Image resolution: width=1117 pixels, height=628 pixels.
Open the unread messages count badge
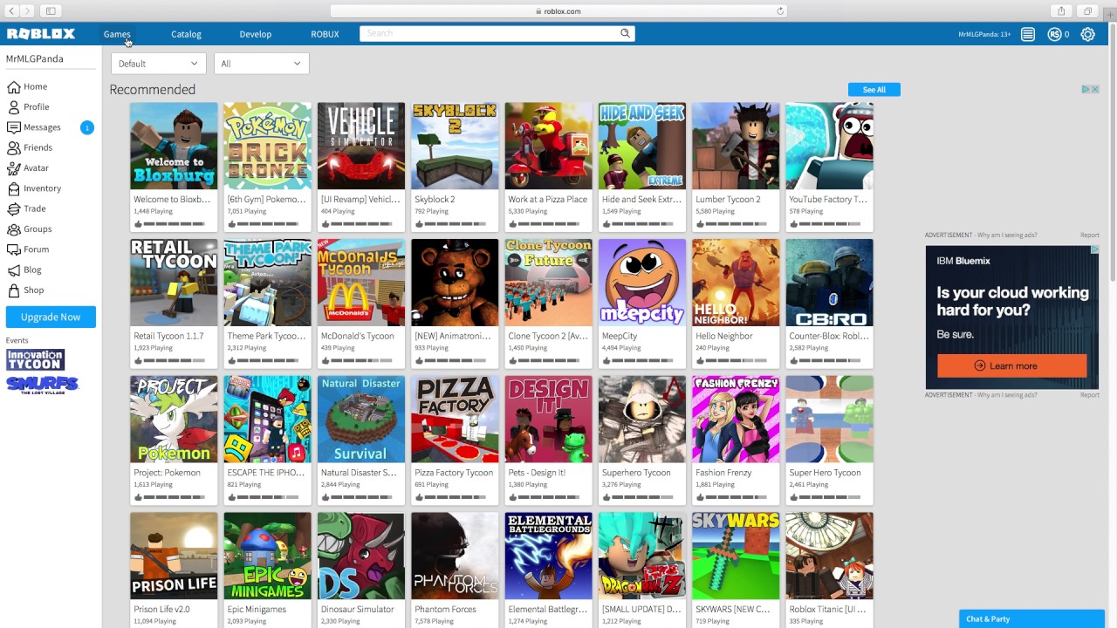point(86,127)
